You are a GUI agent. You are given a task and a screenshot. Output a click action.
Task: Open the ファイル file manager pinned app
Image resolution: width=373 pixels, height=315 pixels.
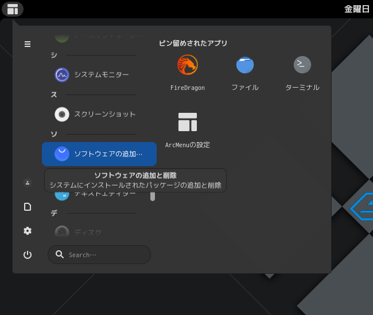tap(245, 73)
